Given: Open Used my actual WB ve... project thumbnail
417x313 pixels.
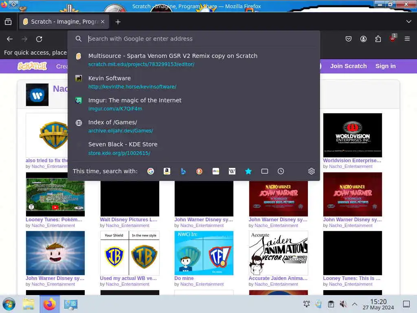Looking at the screenshot, I should 129,253.
